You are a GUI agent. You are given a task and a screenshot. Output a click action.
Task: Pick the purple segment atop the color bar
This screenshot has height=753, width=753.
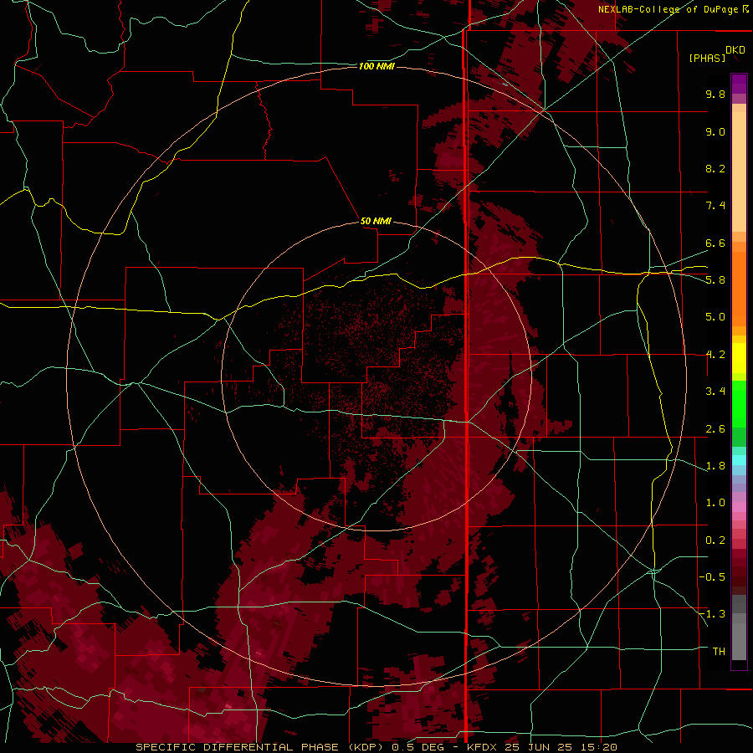point(739,84)
